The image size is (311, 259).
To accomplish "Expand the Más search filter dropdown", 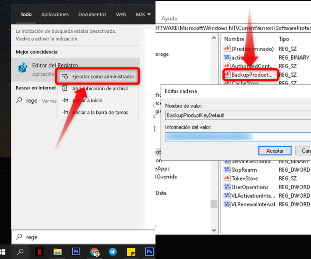I will click(x=143, y=15).
